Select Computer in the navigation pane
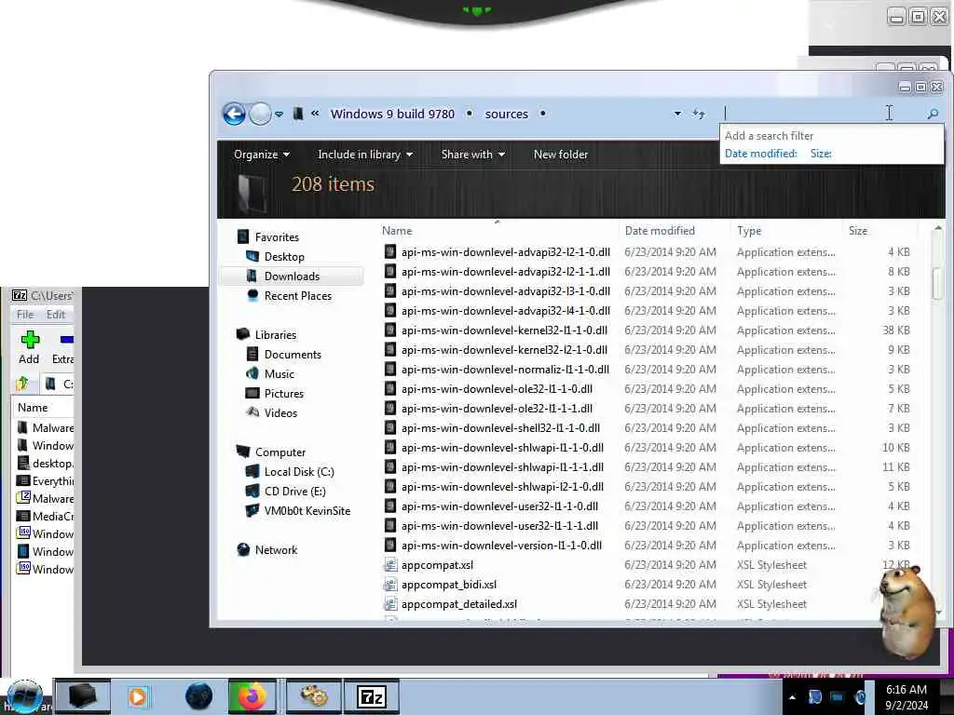 coord(280,452)
